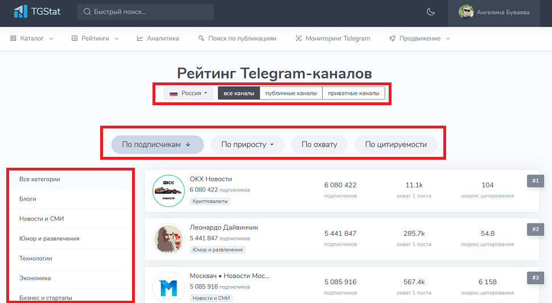Viewport: 552px width, 303px height.
Task: Sort by По цитируемости
Action: (x=396, y=144)
